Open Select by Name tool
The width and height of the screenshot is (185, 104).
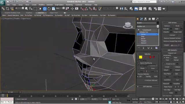tap(31, 9)
